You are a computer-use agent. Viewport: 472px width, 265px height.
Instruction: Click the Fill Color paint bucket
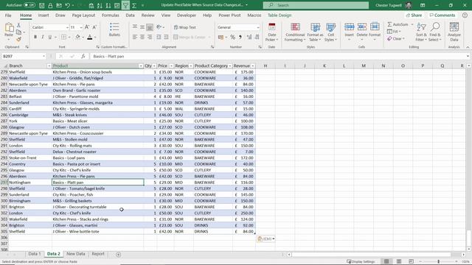point(77,37)
